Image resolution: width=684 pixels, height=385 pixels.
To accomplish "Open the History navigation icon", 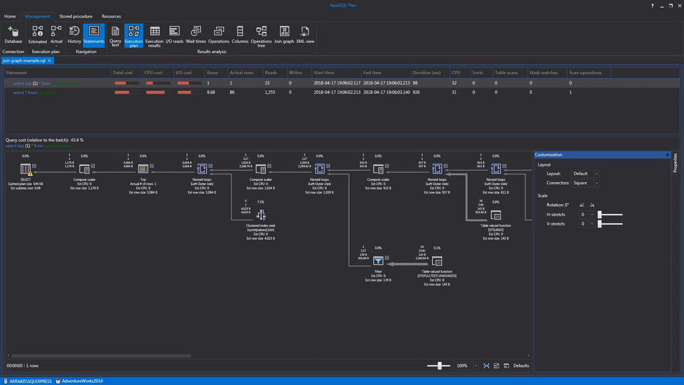I will point(74,34).
